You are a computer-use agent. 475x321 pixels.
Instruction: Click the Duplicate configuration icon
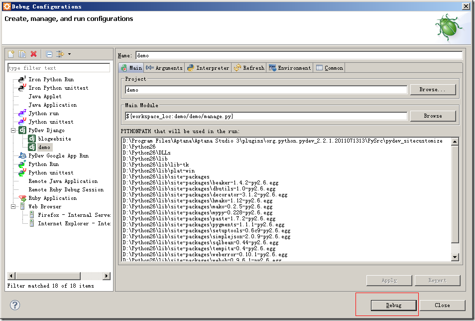(x=22, y=54)
